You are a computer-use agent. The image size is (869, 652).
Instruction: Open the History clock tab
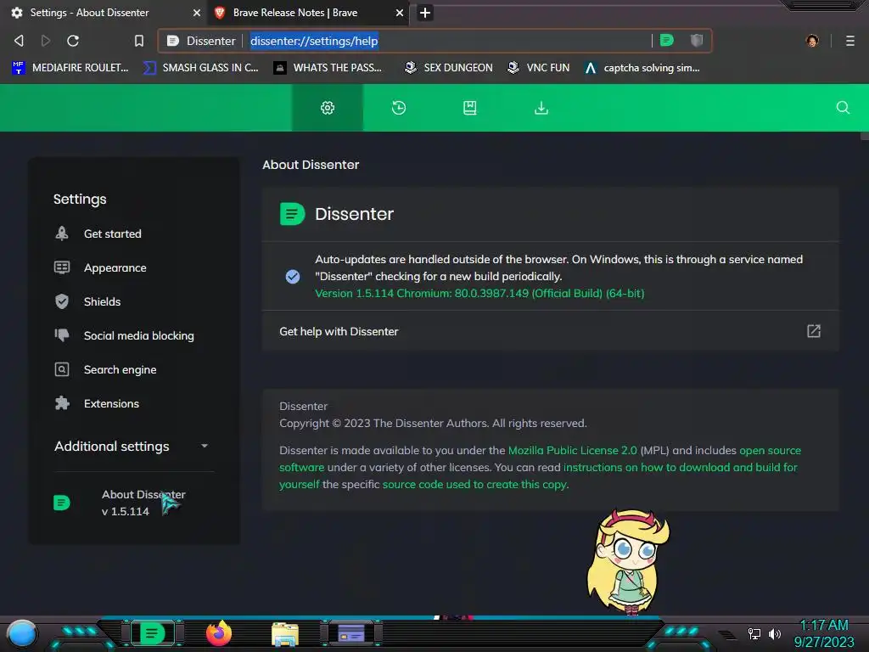(399, 108)
